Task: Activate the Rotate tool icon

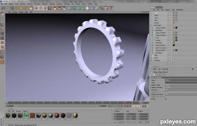Action: pyautogui.click(x=26, y=8)
